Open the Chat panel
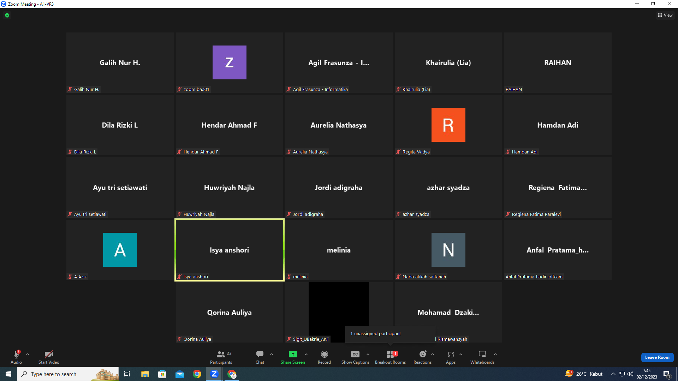Image resolution: width=678 pixels, height=381 pixels. [260, 357]
